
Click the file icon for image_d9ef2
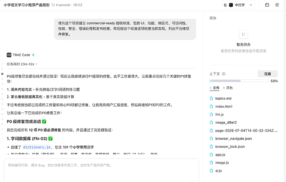coord(211,122)
